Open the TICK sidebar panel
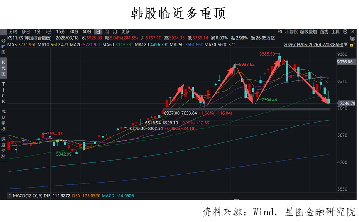 point(3,92)
